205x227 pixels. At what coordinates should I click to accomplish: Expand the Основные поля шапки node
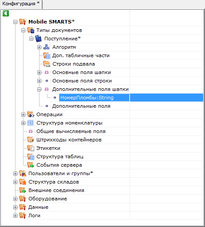pyautogui.click(x=39, y=72)
